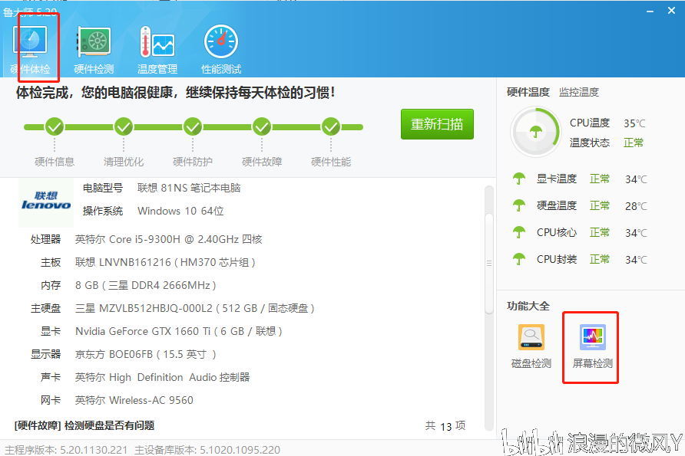Switch to the 硬件温度 tab

pos(528,92)
